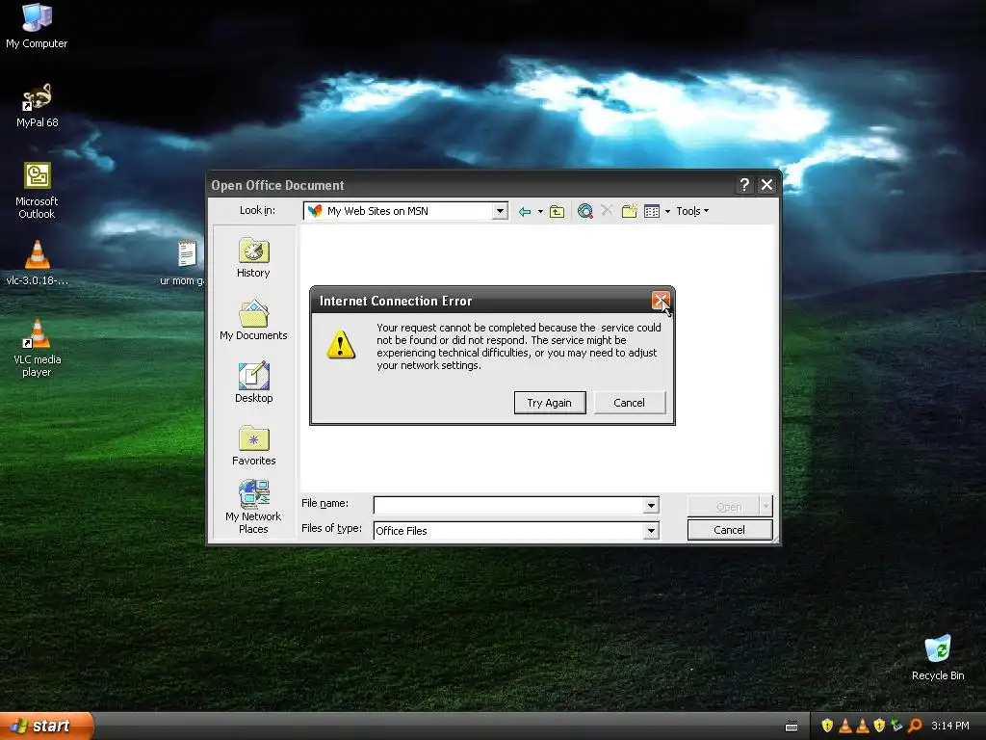
Task: Open My Computer desktop icon
Action: 37,26
